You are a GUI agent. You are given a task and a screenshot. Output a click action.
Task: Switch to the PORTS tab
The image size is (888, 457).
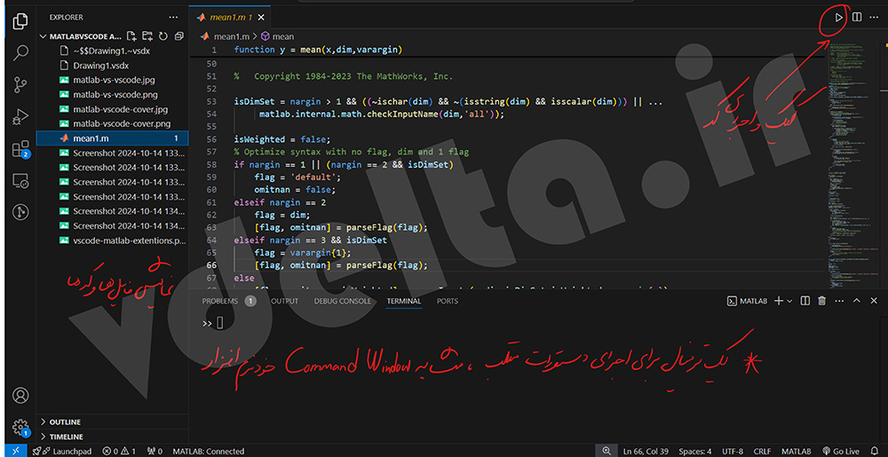(x=448, y=301)
